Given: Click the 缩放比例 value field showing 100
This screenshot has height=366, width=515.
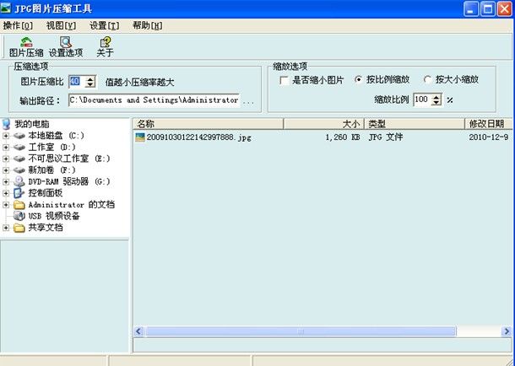Looking at the screenshot, I should point(422,100).
